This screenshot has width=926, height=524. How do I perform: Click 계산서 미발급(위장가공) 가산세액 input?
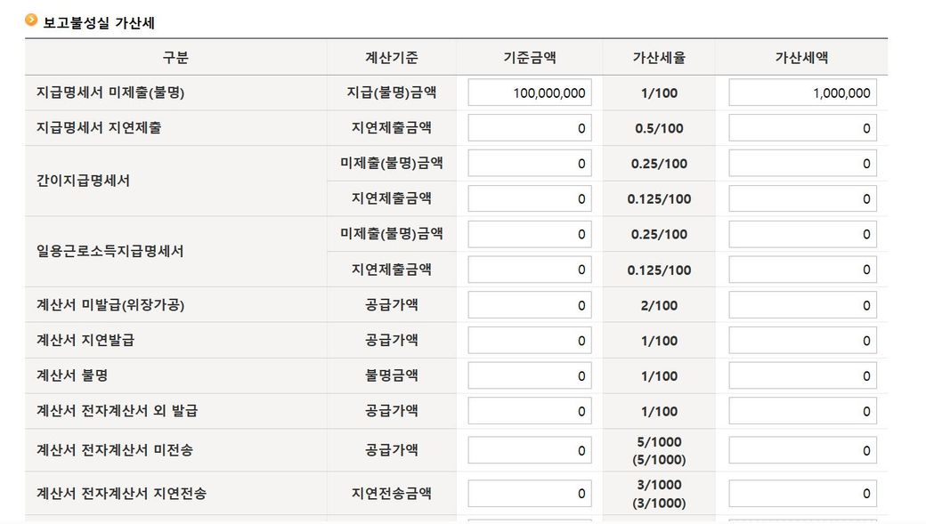[x=802, y=305]
